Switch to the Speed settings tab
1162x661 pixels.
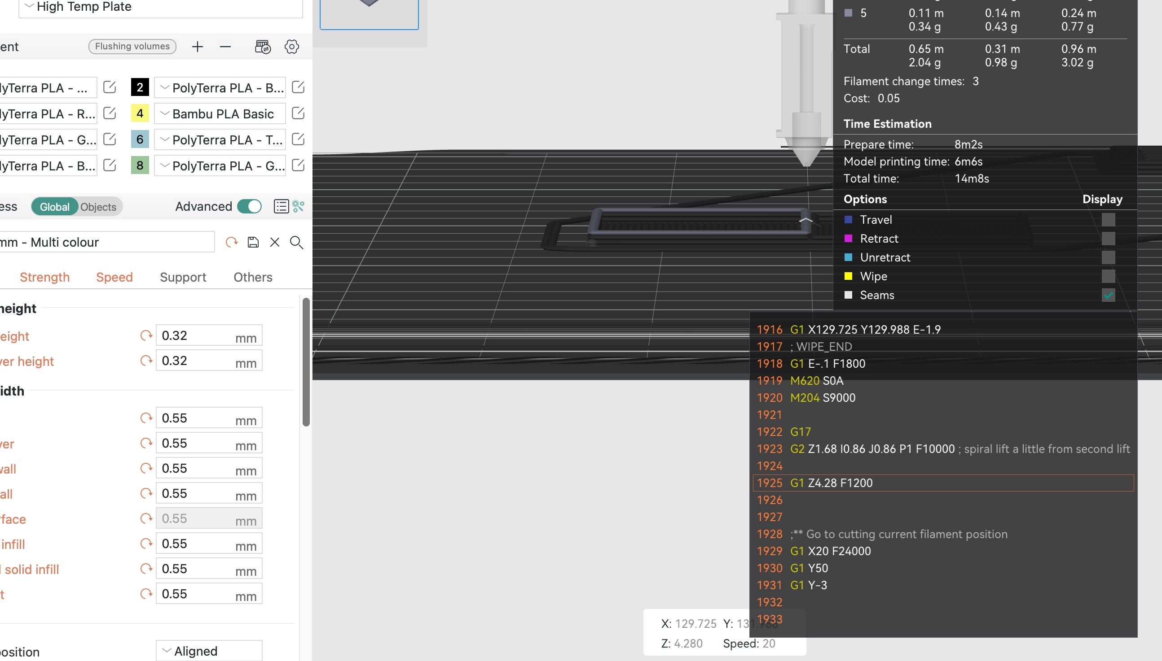pyautogui.click(x=114, y=277)
